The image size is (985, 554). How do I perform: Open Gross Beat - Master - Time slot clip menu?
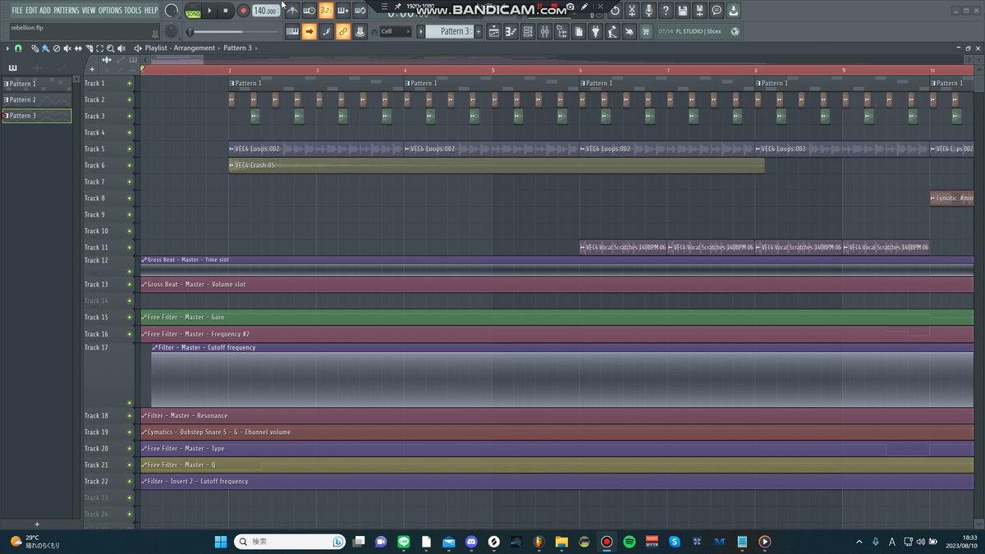[x=144, y=259]
